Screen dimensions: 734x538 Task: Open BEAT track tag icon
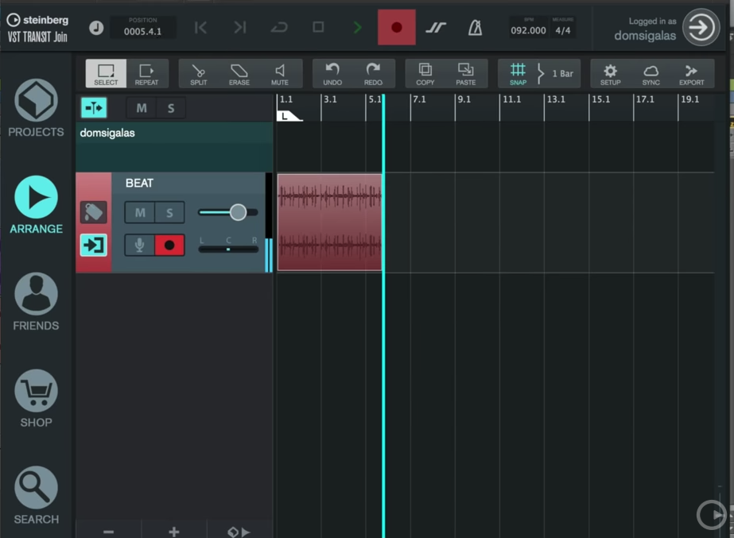point(94,212)
